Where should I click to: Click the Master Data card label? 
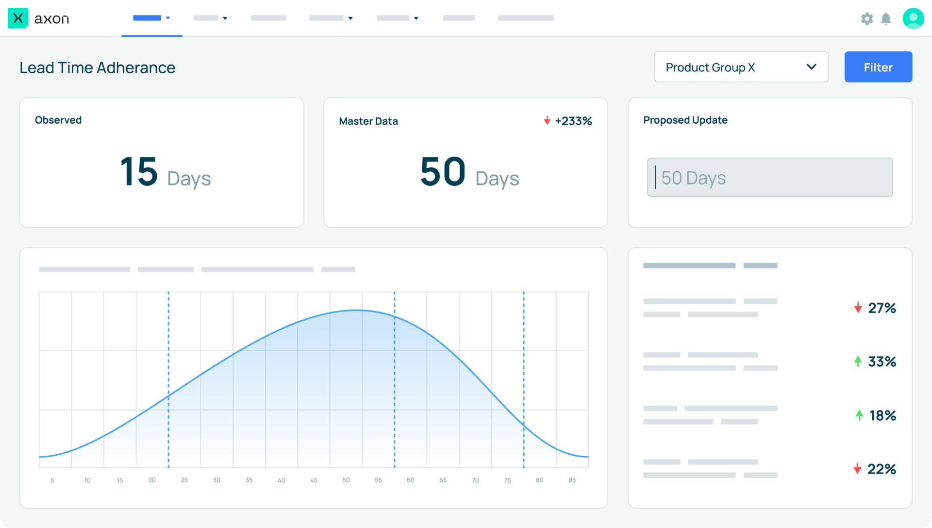[368, 121]
